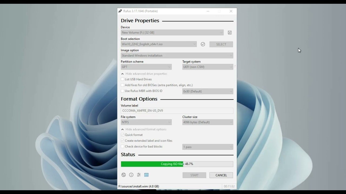Enable Add fixes for old BIOSes checkbox
Image resolution: width=346 pixels, height=194 pixels.
pos(122,85)
